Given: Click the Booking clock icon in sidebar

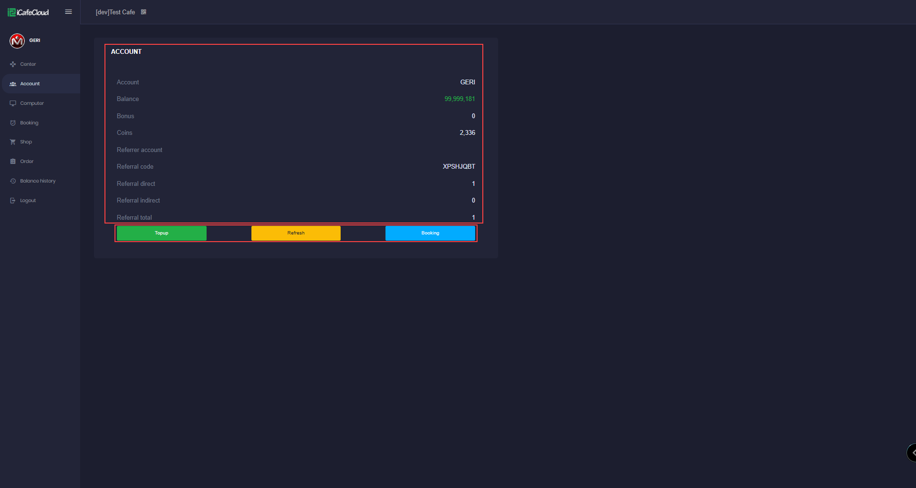Looking at the screenshot, I should click(x=13, y=123).
